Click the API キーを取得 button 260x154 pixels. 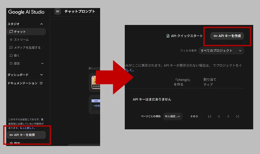(26, 135)
